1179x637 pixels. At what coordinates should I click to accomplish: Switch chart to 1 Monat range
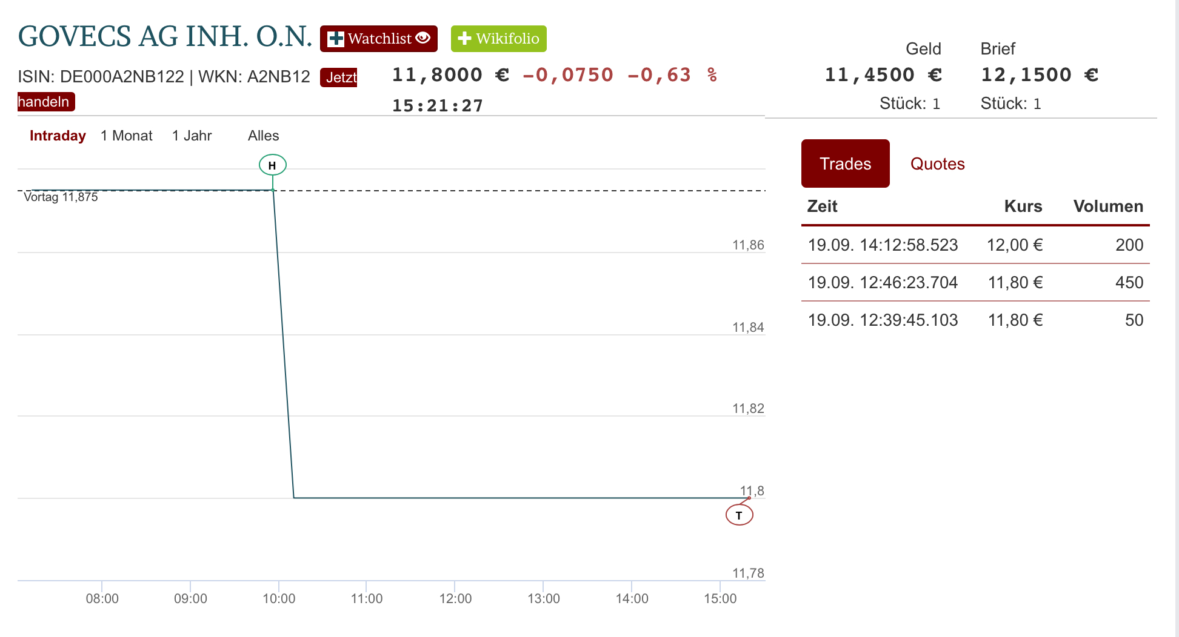pyautogui.click(x=126, y=136)
